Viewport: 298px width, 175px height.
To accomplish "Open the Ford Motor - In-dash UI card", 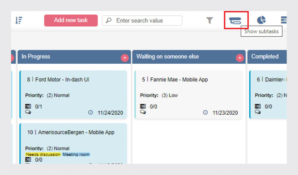I will click(74, 94).
